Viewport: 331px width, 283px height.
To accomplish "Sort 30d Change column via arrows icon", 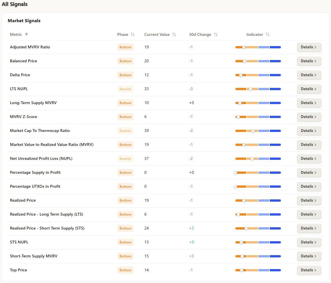I will click(216, 34).
